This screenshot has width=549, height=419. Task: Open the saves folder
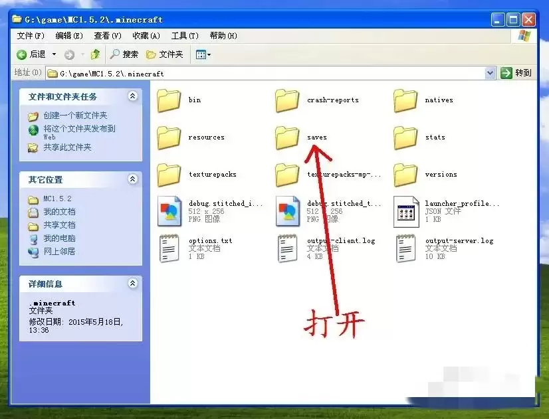(x=287, y=136)
